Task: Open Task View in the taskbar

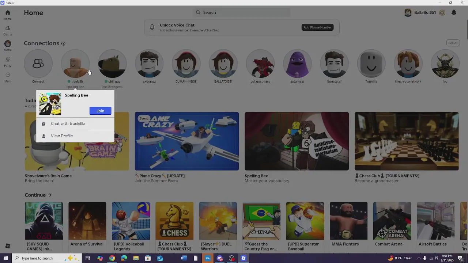Action: [x=88, y=258]
